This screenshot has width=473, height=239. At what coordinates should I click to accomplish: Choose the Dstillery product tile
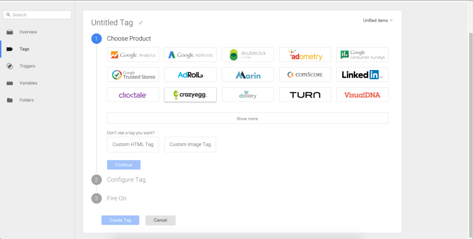[248, 94]
